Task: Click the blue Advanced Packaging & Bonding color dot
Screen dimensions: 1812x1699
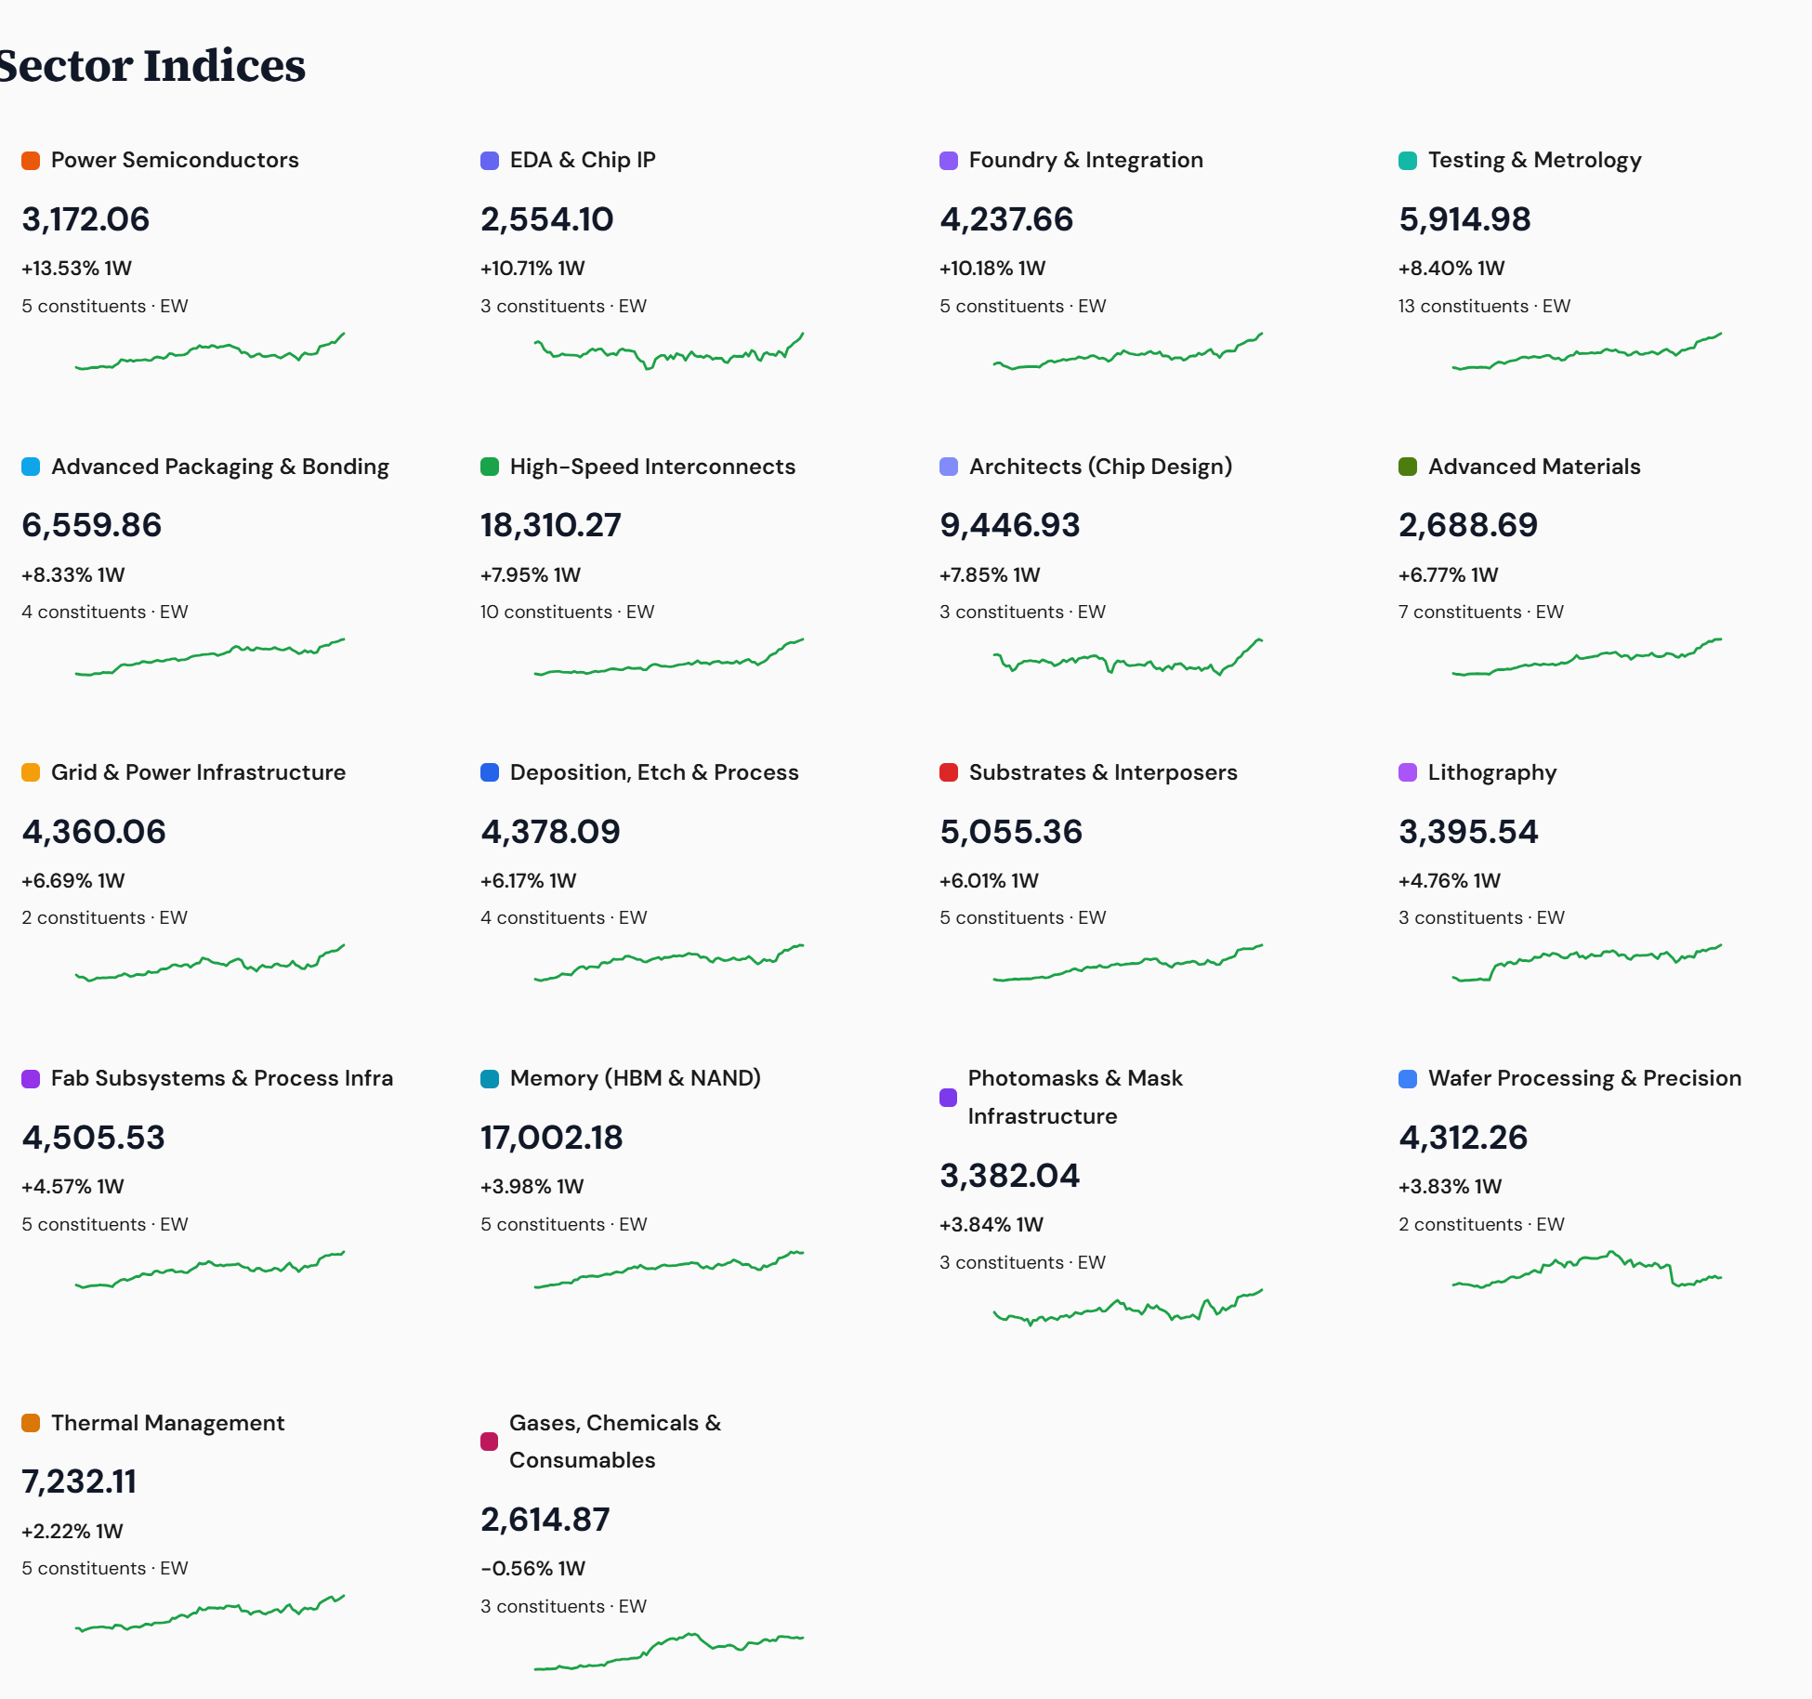Action: click(x=29, y=467)
